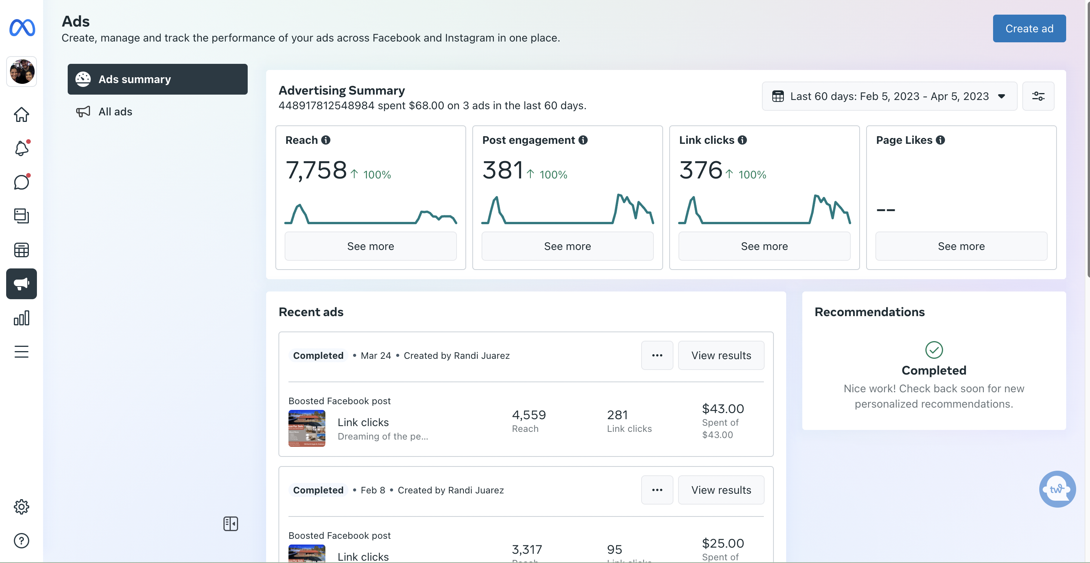Open the Notifications bell icon
This screenshot has height=563, width=1090.
[x=21, y=148]
